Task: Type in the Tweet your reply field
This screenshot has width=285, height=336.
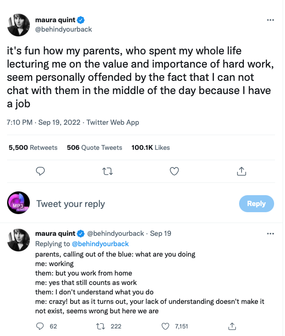Action: [133, 204]
